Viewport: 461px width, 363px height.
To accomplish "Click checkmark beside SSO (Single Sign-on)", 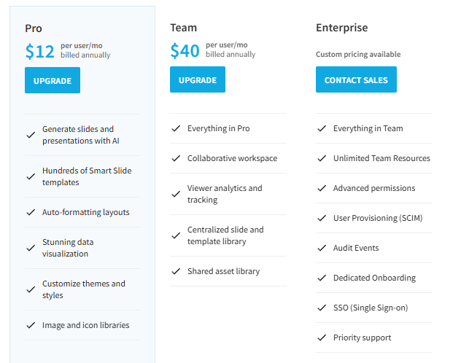I will [x=322, y=308].
